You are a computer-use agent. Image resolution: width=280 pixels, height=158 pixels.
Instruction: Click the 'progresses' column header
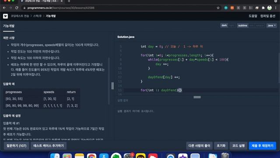click(x=14, y=92)
